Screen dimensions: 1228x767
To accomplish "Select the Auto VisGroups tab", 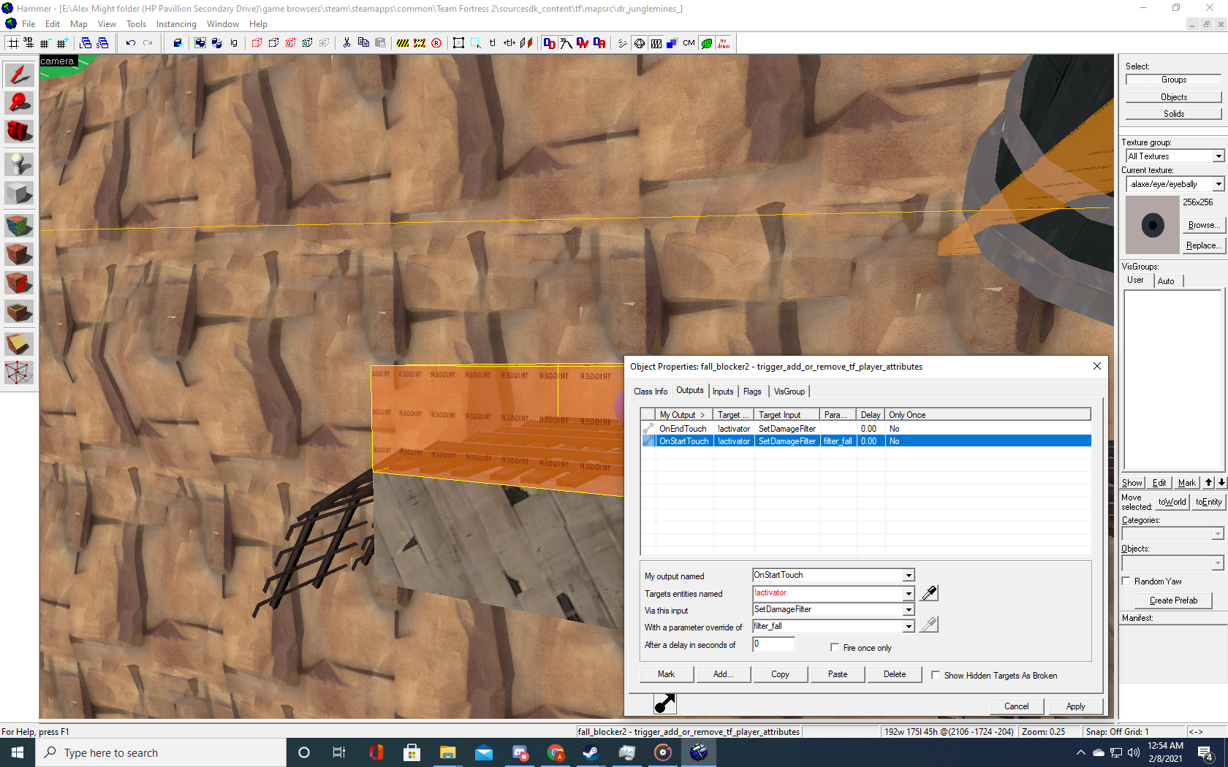I will point(1166,281).
